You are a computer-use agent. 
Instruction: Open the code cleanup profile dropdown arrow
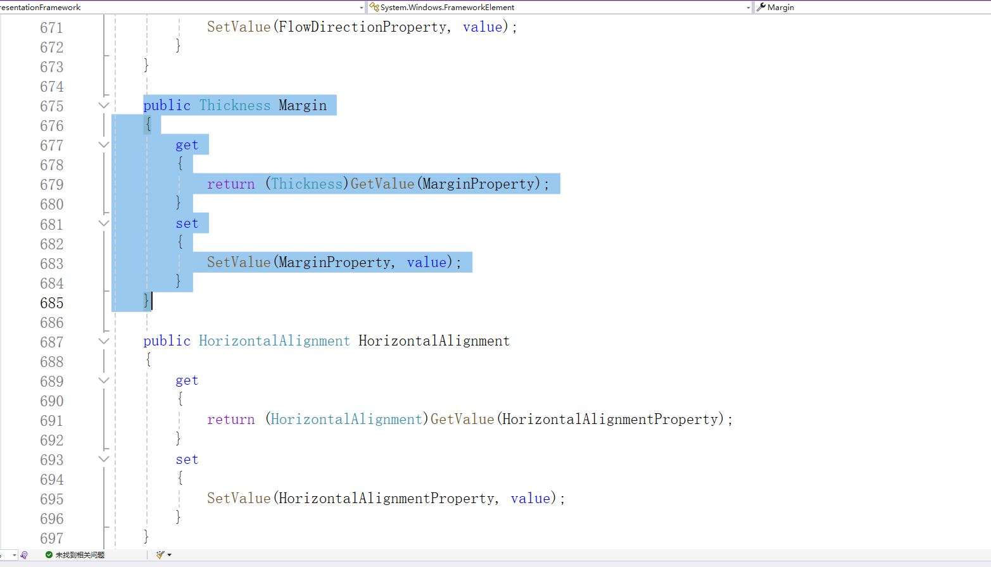tap(170, 555)
